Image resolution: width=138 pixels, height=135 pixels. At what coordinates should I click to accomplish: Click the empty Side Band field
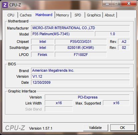coord(59,109)
